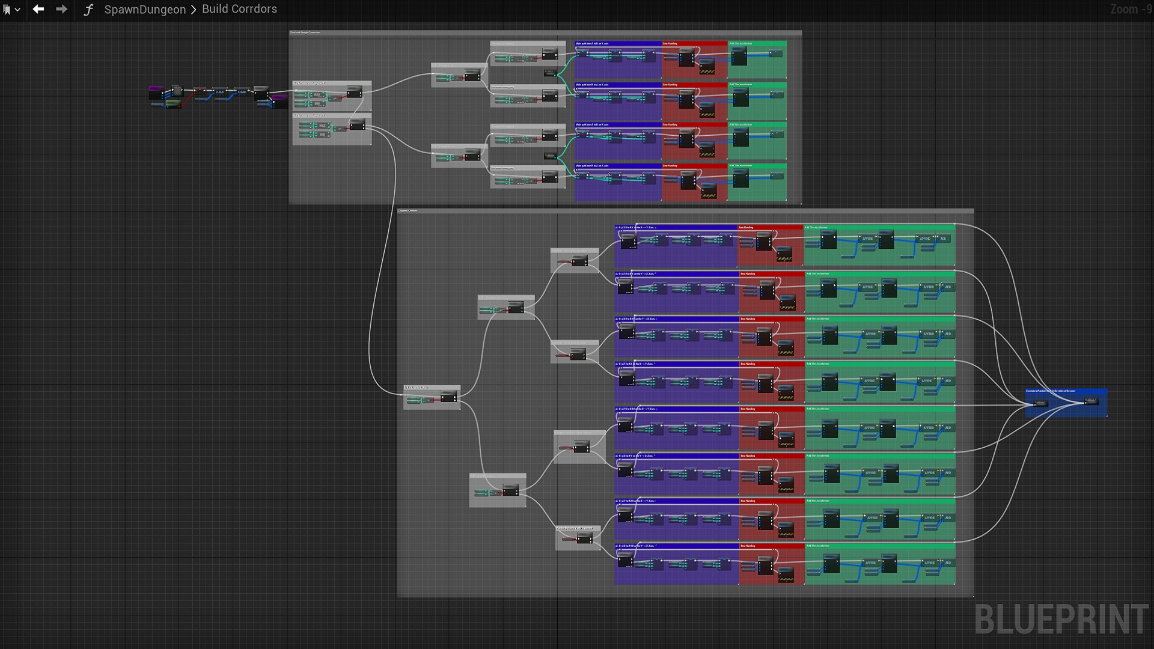Click the first CLEAR node in the leftmost node chain

click(x=219, y=92)
